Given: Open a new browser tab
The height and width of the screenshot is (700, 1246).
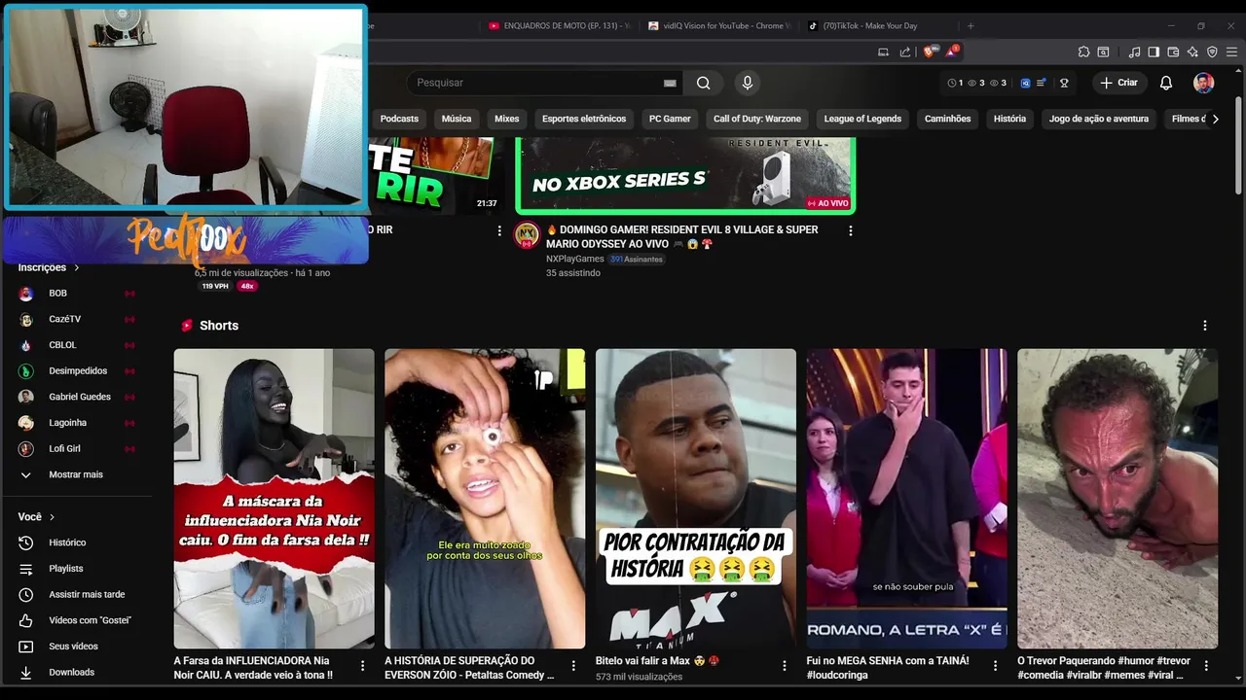Looking at the screenshot, I should (x=971, y=26).
